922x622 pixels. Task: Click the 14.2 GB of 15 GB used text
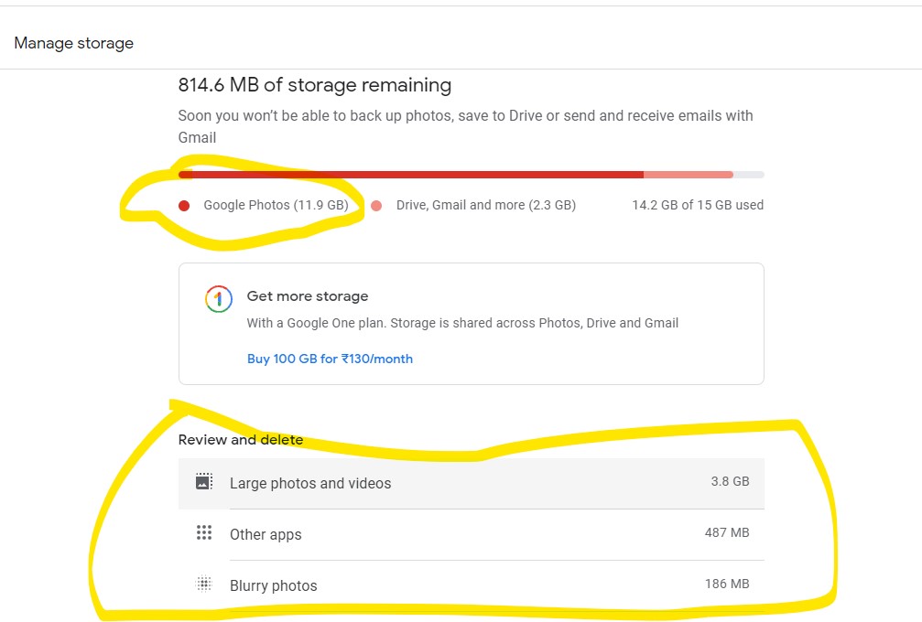point(698,205)
